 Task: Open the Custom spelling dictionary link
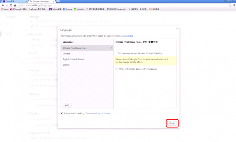[98, 113]
